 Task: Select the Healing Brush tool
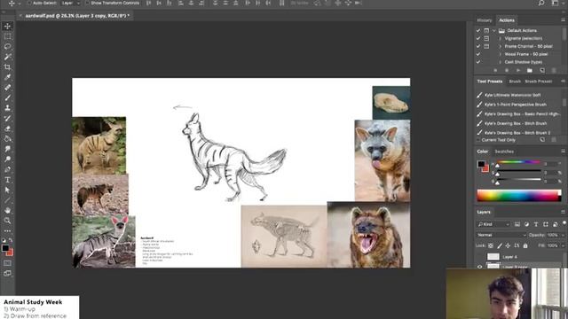pyautogui.click(x=7, y=88)
